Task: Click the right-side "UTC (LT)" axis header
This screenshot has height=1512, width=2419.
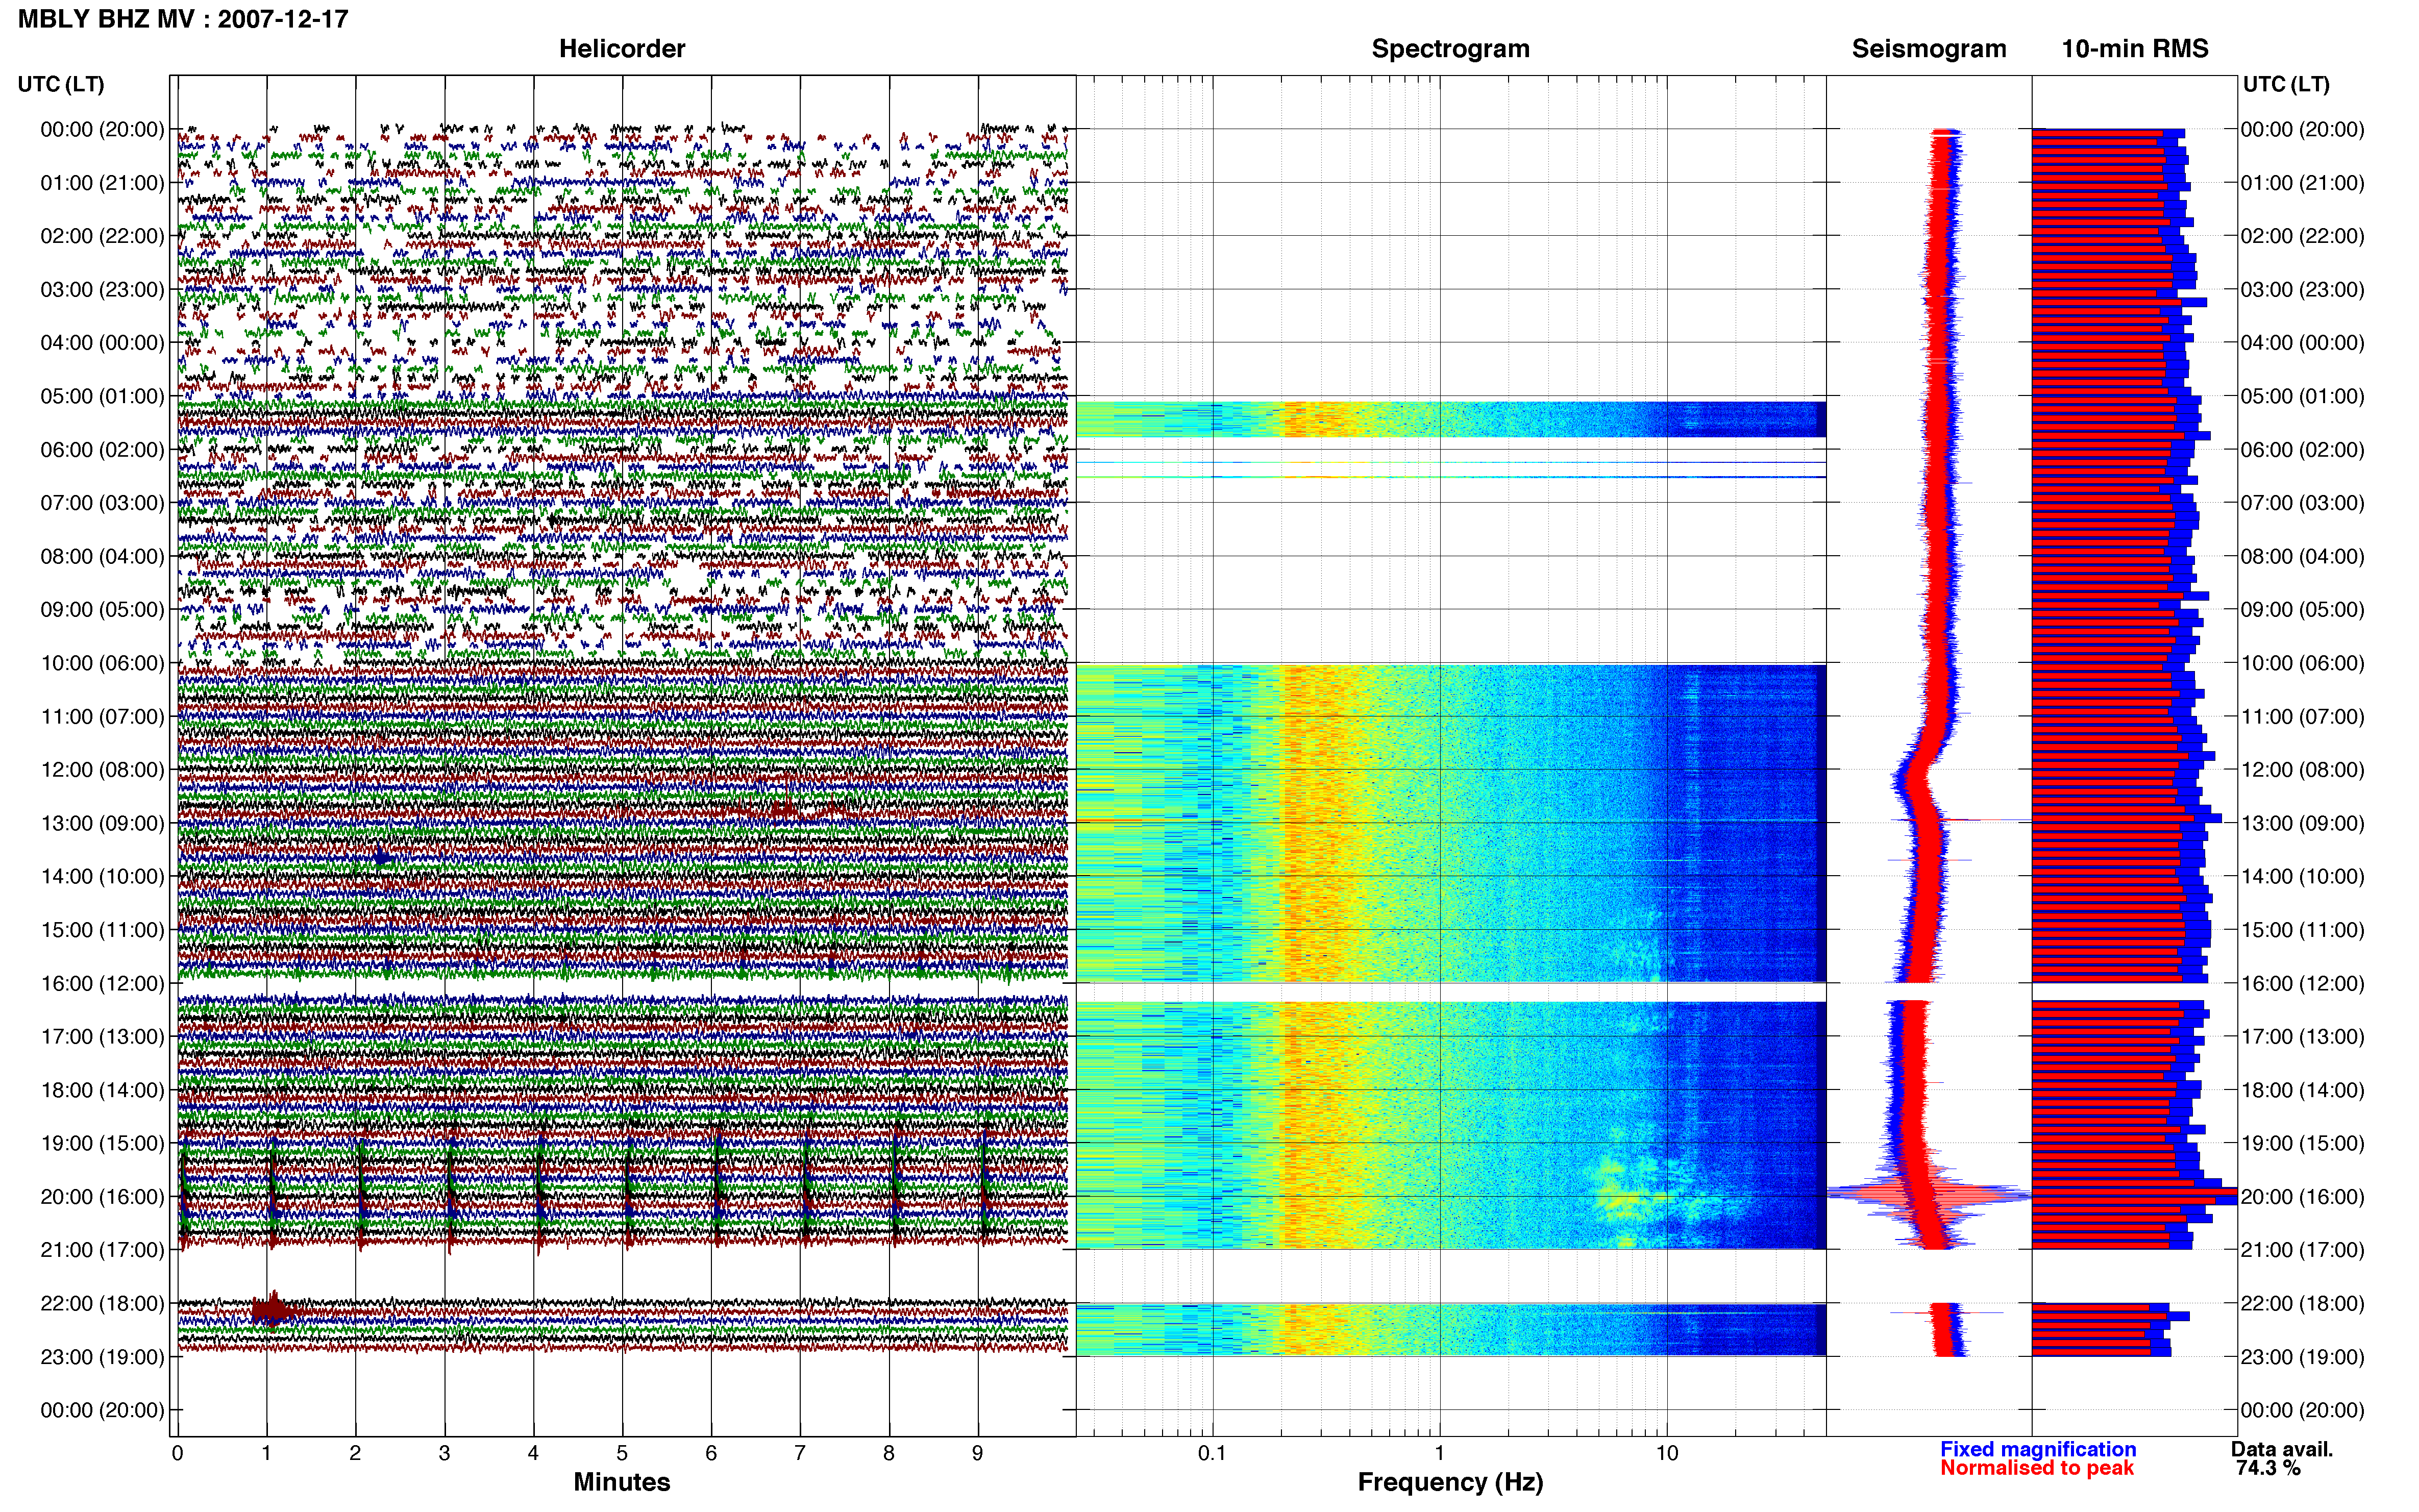Action: [2286, 84]
